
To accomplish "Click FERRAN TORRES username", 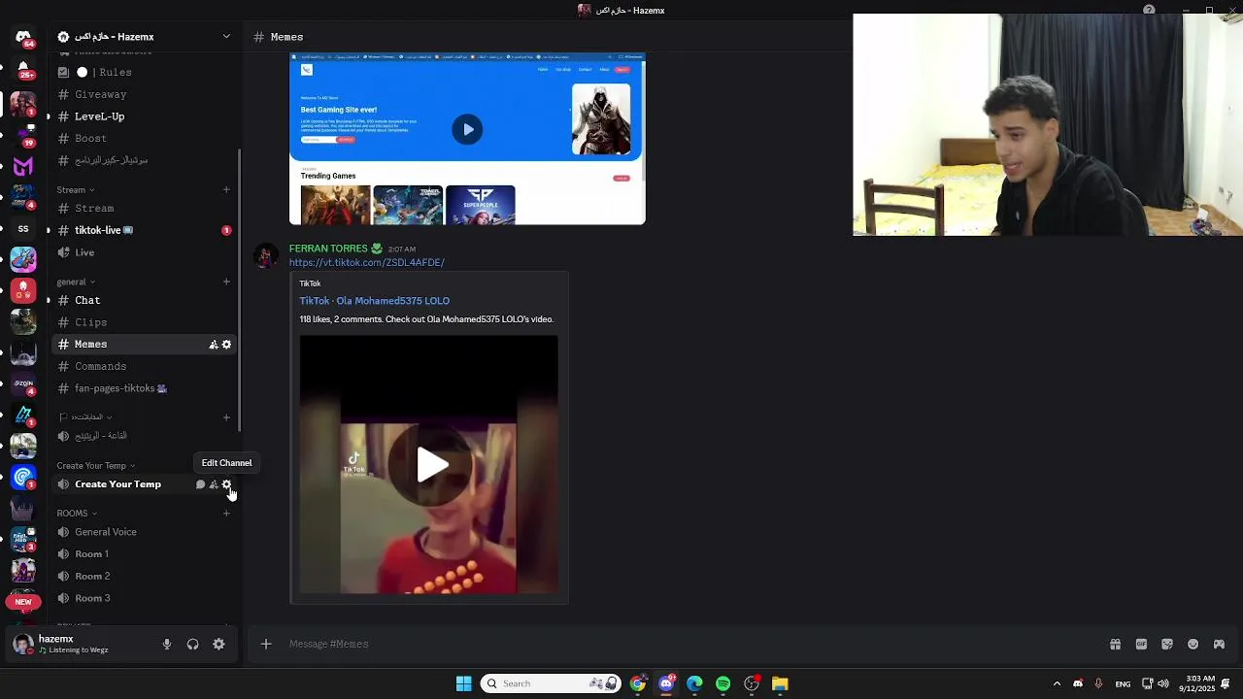I will click(328, 249).
